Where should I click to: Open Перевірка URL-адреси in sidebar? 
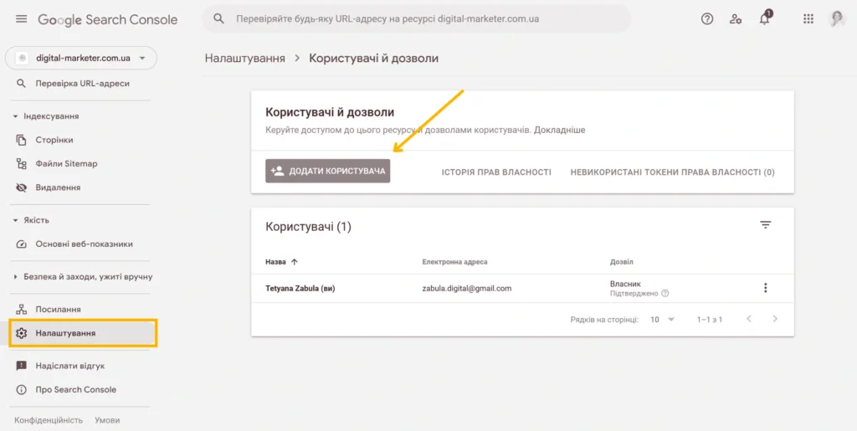click(x=81, y=84)
